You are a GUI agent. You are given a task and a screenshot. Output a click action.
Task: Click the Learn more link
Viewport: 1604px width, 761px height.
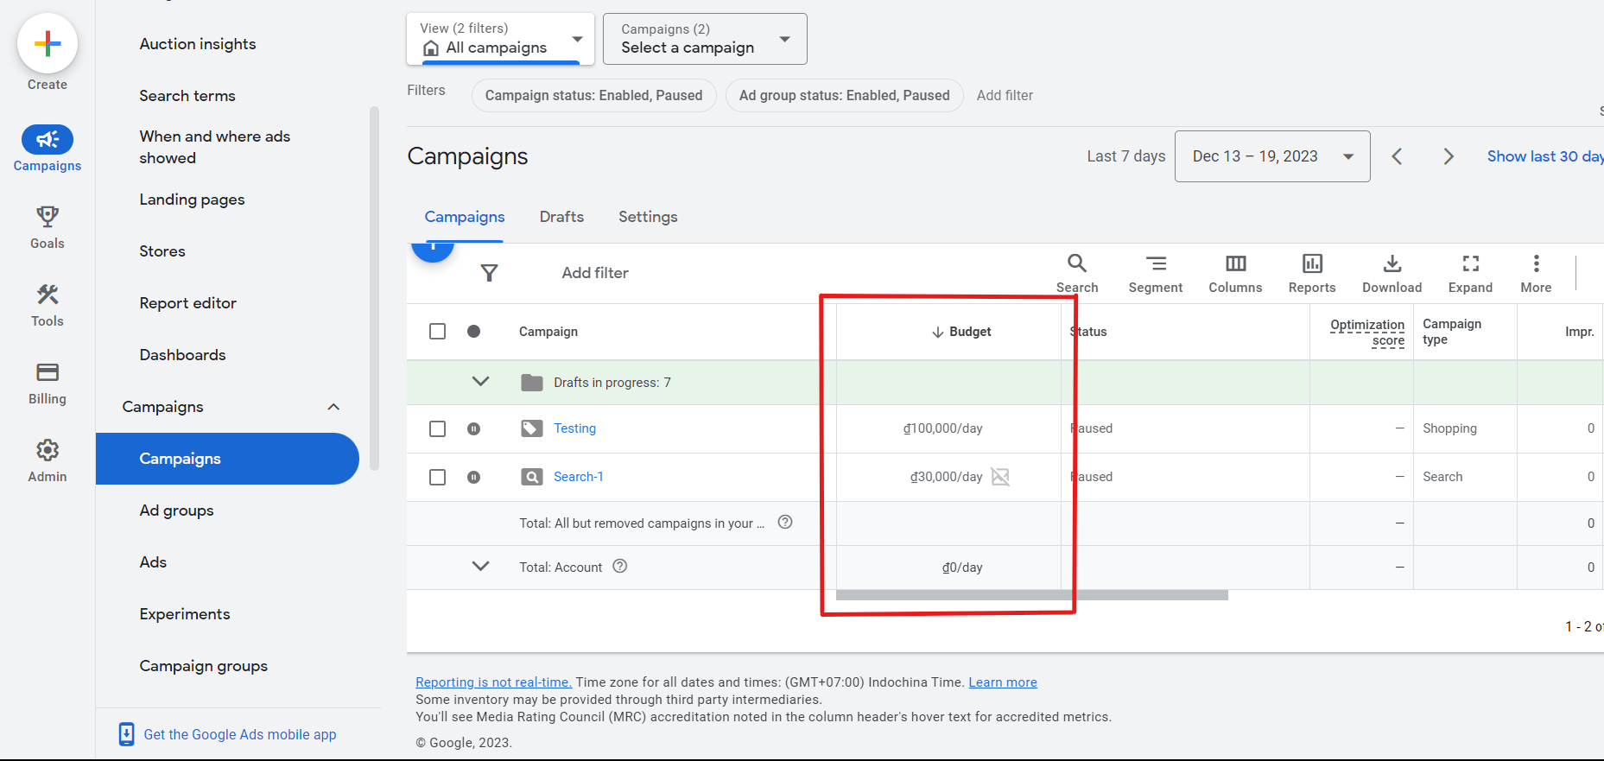(x=1003, y=682)
